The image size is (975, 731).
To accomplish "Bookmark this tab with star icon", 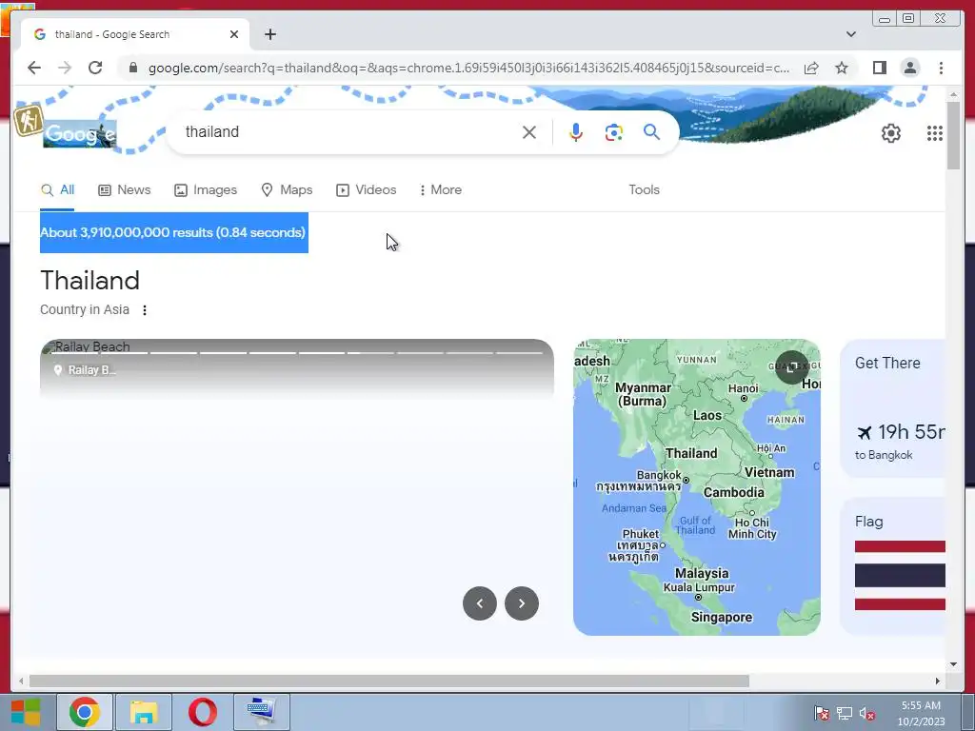I will [x=842, y=68].
